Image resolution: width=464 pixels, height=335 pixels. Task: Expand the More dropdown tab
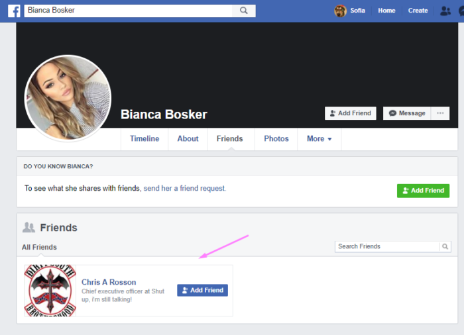[x=319, y=138]
